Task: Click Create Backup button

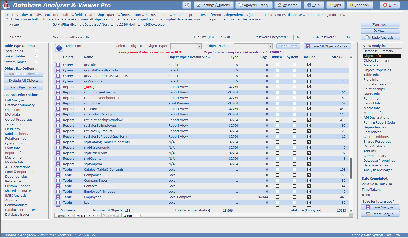Action: [380, 214]
